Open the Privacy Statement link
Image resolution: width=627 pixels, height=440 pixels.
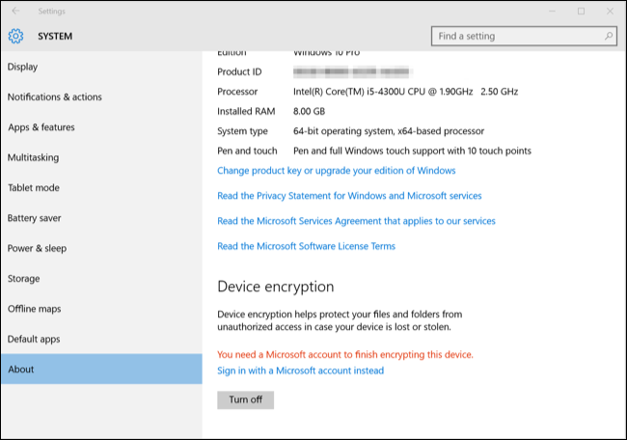pyautogui.click(x=349, y=196)
